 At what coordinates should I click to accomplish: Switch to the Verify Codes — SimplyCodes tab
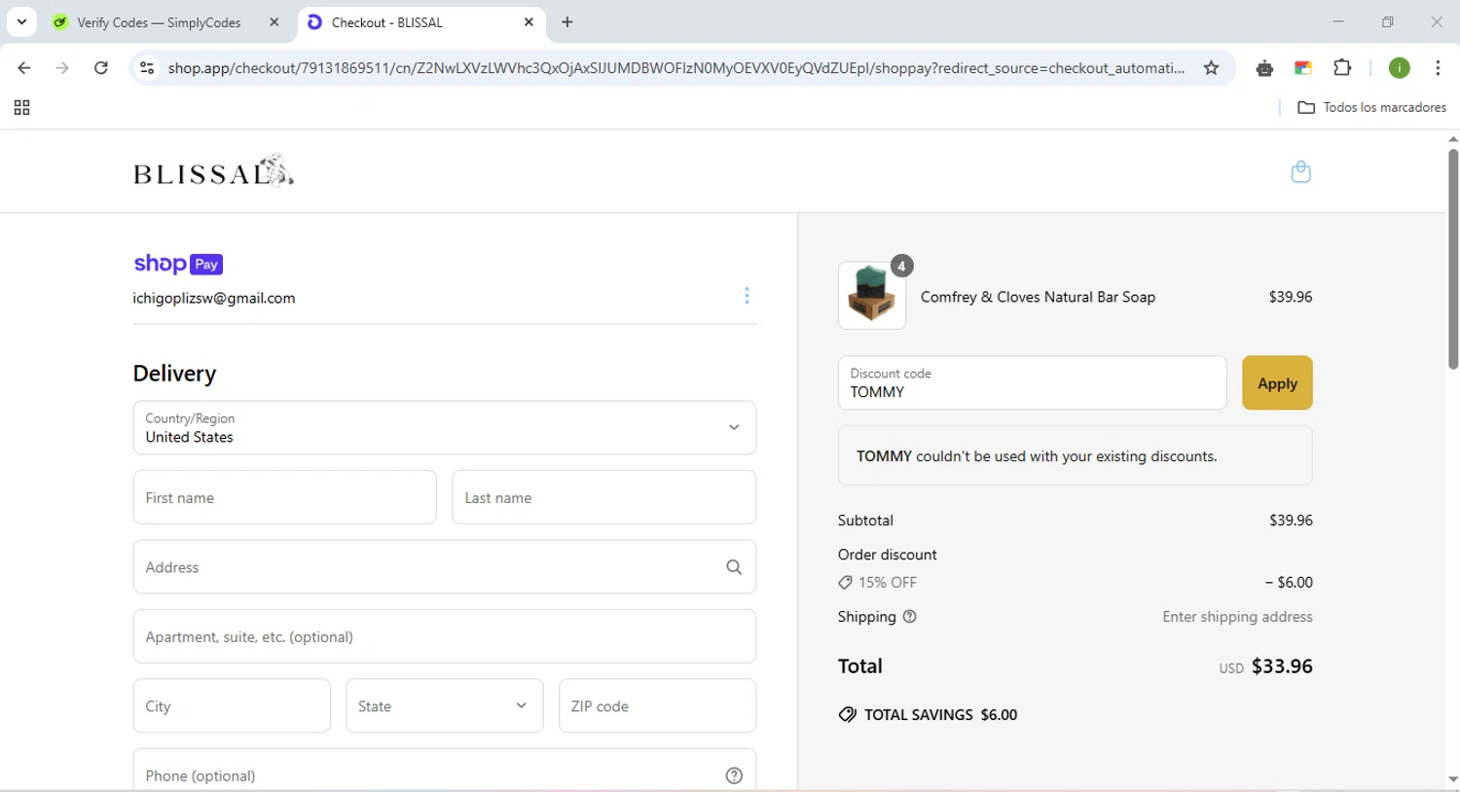(x=159, y=22)
